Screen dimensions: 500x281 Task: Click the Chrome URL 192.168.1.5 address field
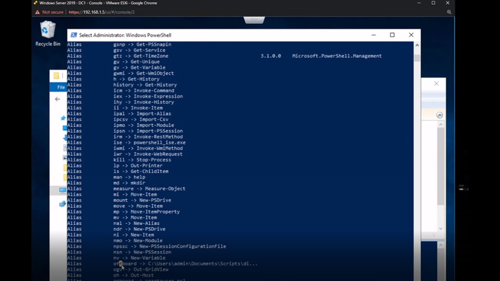tap(102, 12)
